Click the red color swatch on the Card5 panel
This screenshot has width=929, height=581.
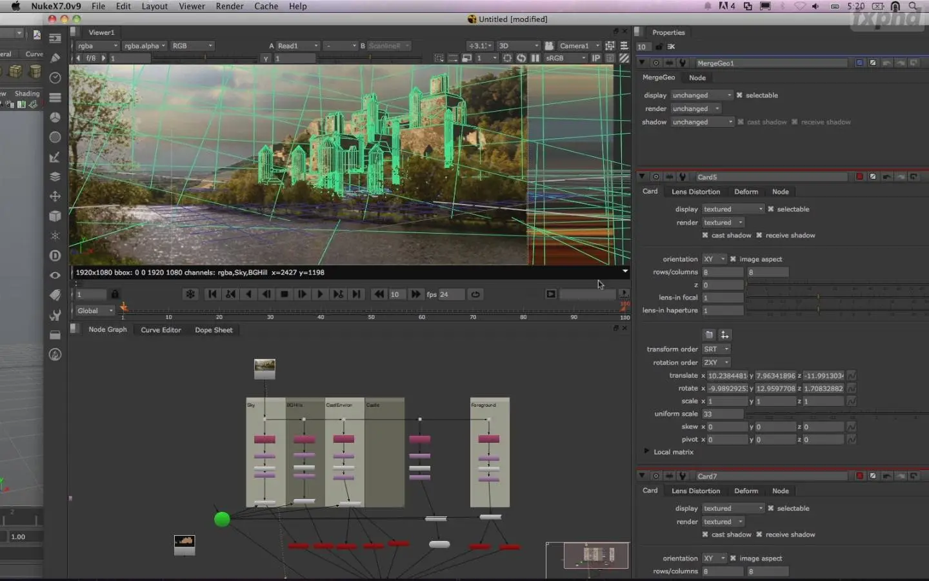pyautogui.click(x=859, y=177)
